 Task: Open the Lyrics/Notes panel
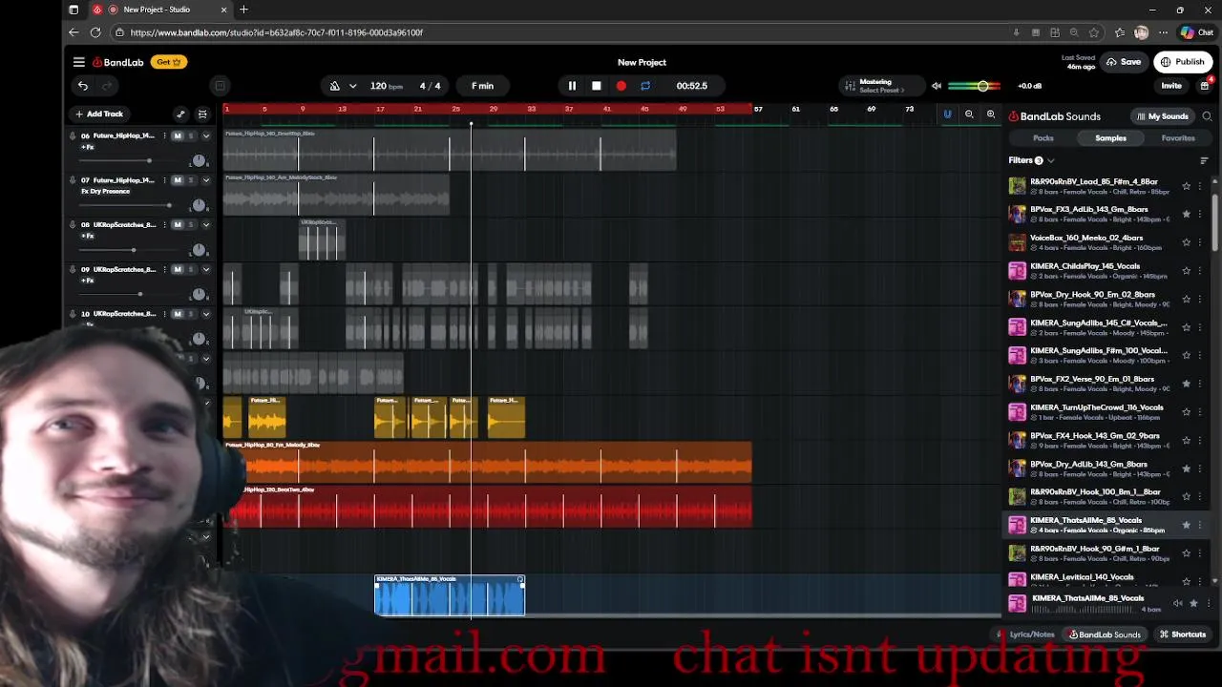(1027, 635)
